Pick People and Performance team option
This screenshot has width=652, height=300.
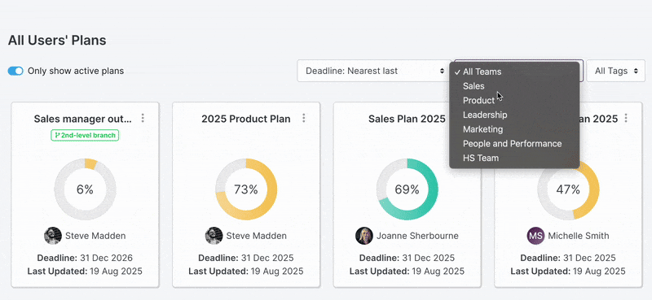(514, 144)
